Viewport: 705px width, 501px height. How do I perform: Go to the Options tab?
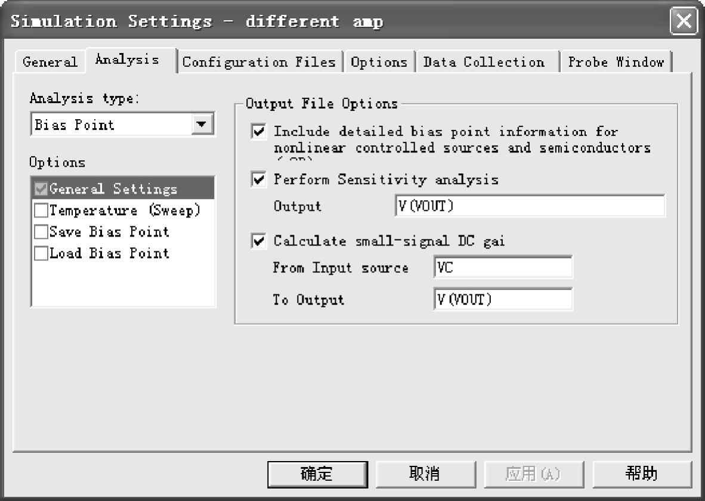pos(379,61)
